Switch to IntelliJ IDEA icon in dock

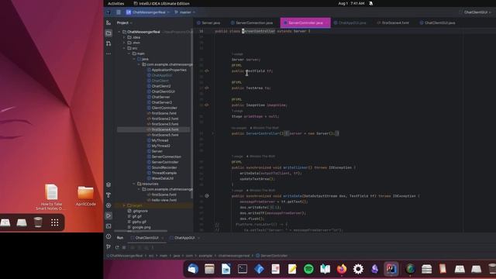[x=391, y=269]
